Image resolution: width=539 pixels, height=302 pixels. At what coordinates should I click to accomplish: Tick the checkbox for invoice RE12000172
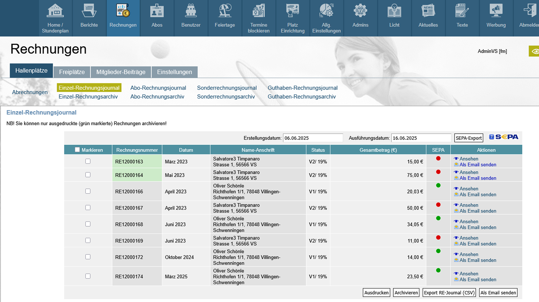(x=88, y=257)
